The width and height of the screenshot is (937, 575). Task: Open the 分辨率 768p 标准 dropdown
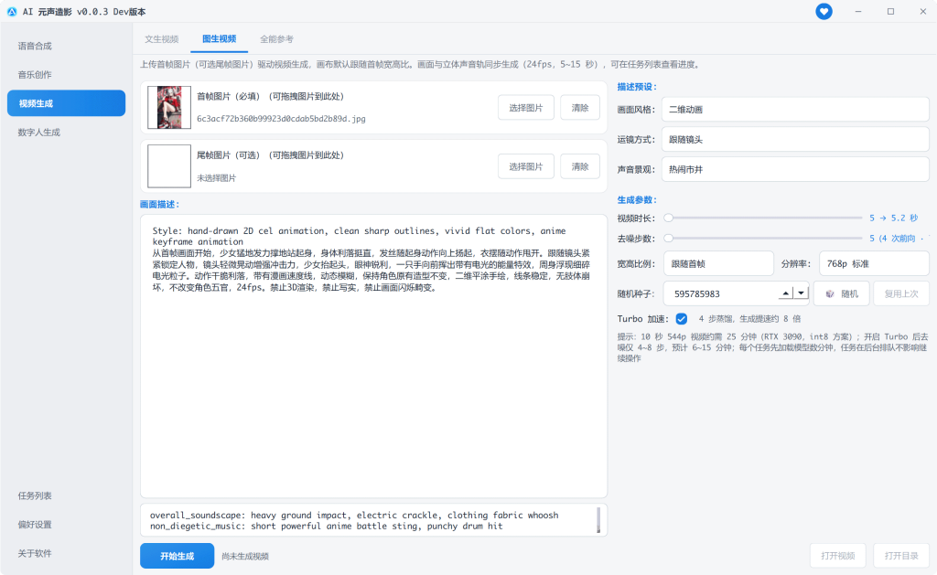874,263
